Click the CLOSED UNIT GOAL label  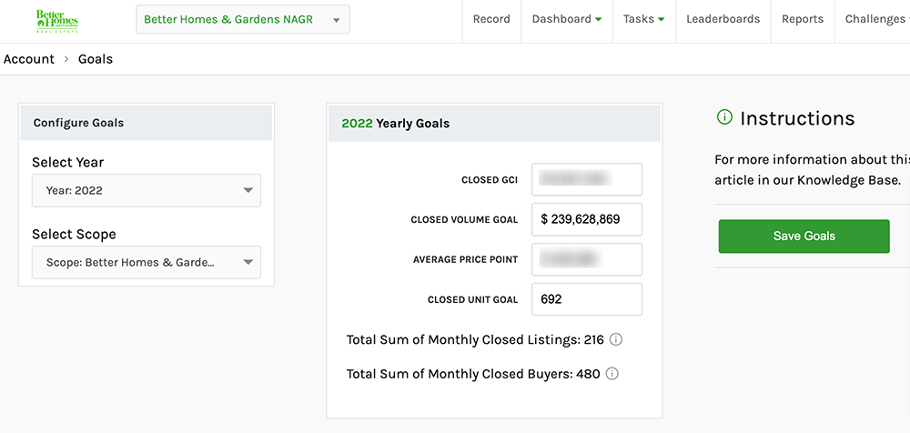(473, 300)
